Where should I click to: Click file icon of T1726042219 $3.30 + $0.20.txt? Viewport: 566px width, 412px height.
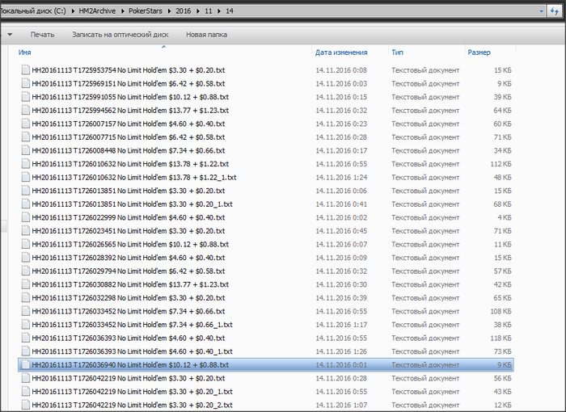tap(25, 378)
